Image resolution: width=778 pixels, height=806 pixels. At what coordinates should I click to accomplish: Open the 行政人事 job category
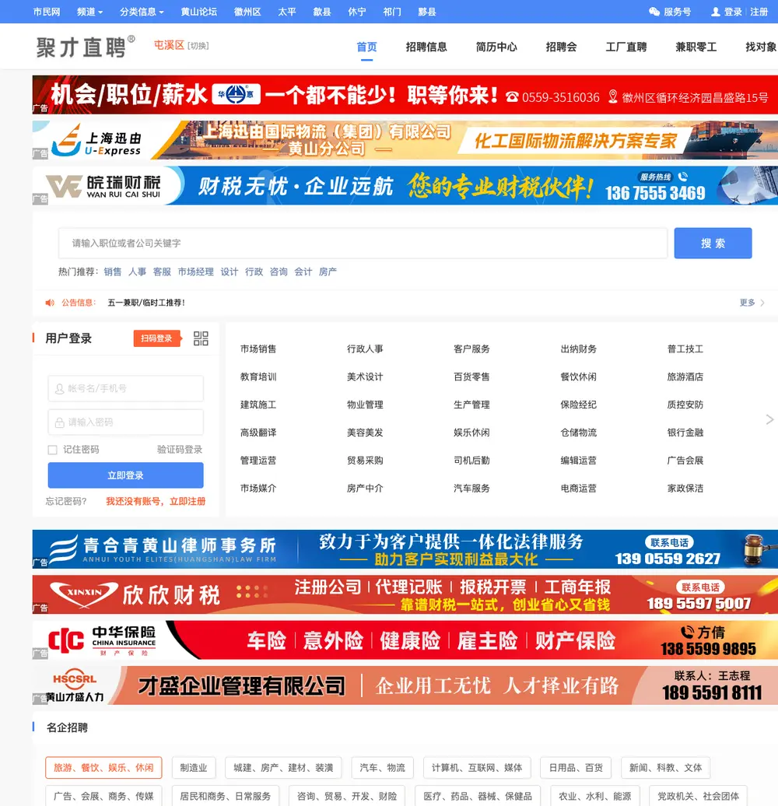(365, 349)
